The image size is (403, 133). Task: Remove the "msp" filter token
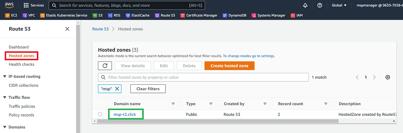tap(117, 89)
